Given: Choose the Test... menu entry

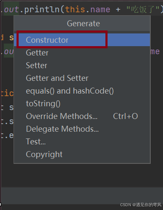Looking at the screenshot, I should pos(82,141).
